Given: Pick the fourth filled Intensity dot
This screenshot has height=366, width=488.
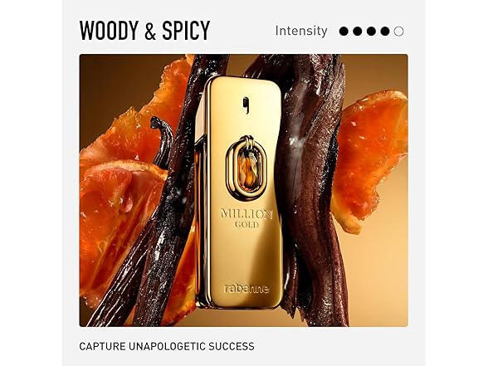Looking at the screenshot, I should point(385,32).
